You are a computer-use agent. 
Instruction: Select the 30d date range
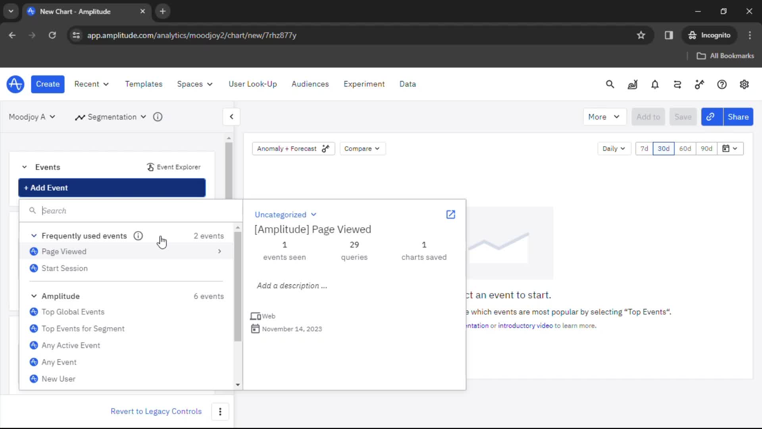664,149
